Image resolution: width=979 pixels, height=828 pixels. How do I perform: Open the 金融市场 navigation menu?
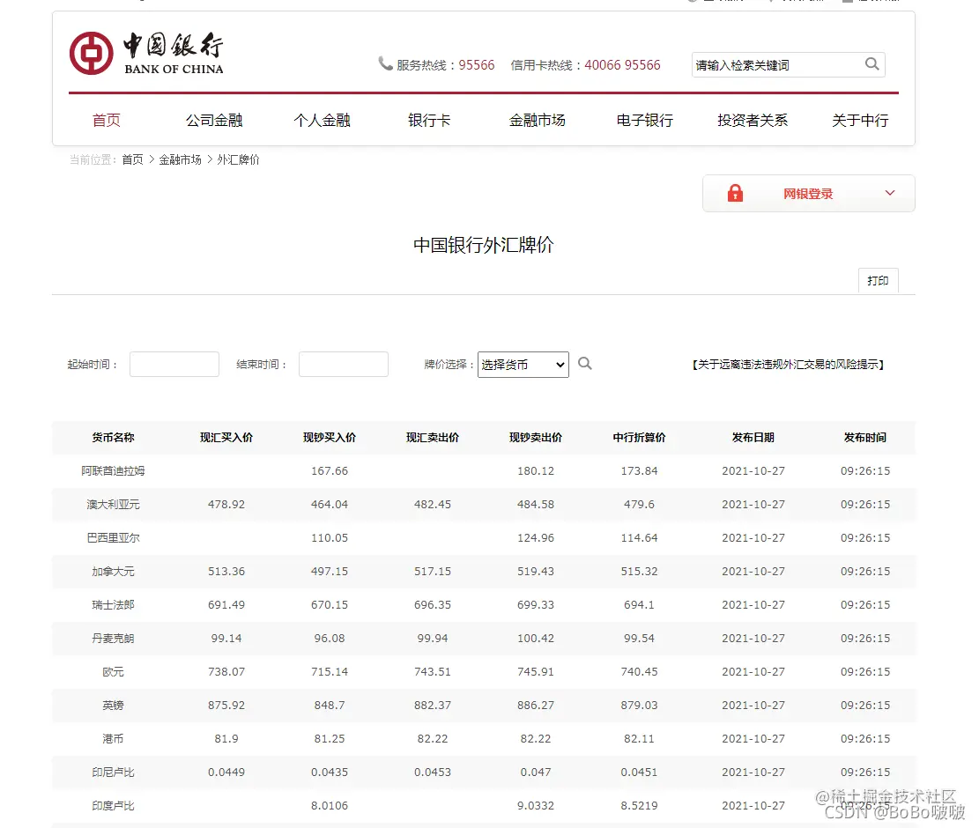click(538, 121)
